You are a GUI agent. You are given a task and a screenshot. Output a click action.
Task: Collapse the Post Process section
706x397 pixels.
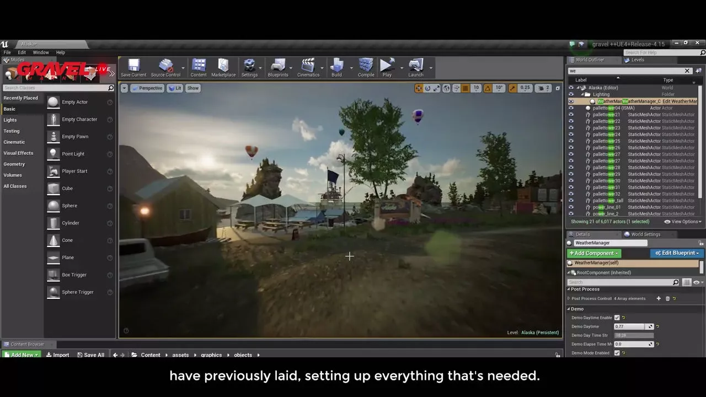(x=569, y=289)
